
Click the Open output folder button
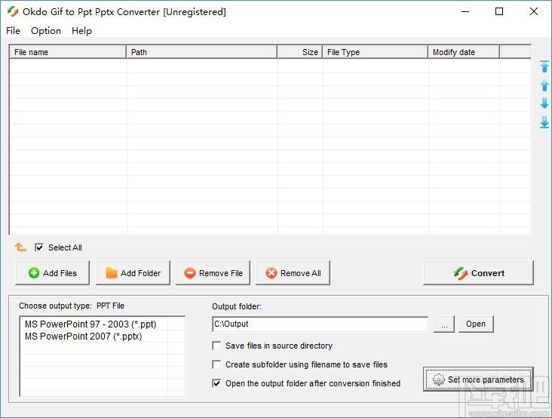point(476,324)
